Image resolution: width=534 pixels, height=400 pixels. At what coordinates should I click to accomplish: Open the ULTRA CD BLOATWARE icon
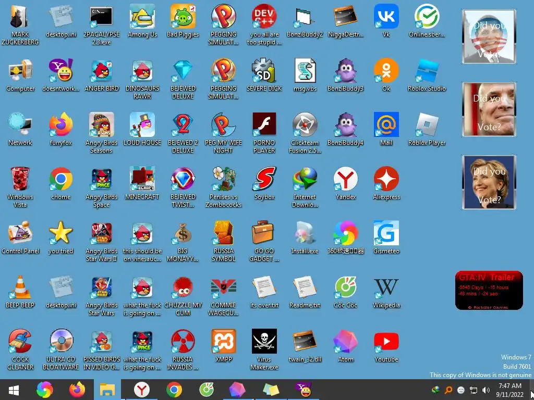pos(61,349)
